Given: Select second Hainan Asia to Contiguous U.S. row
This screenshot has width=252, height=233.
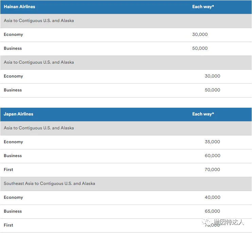Looking at the screenshot, I should (x=39, y=62).
